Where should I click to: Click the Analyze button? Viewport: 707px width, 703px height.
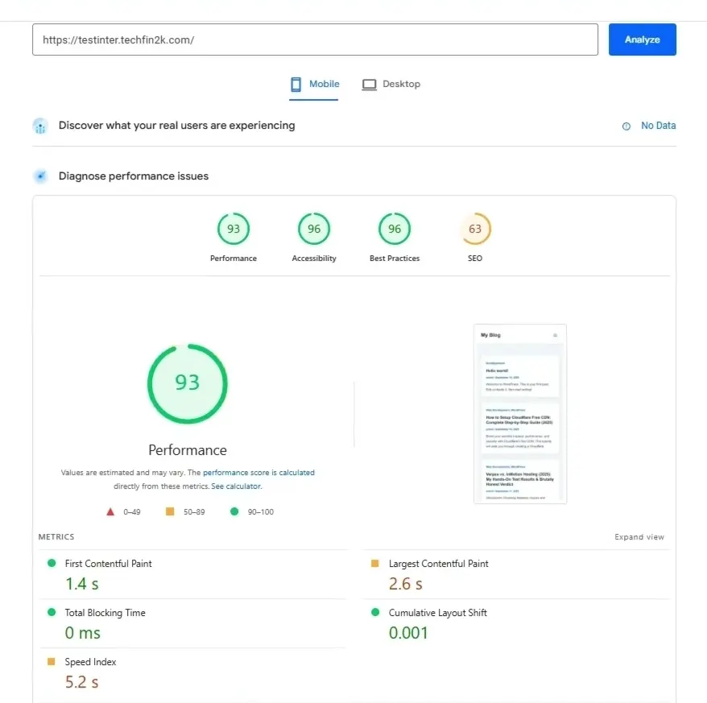[x=642, y=39]
